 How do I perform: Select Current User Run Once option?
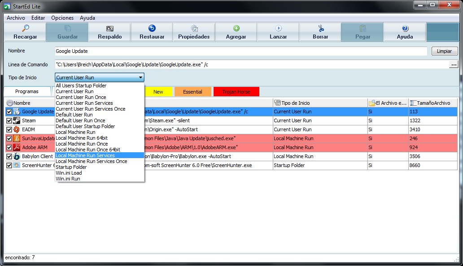[100, 97]
